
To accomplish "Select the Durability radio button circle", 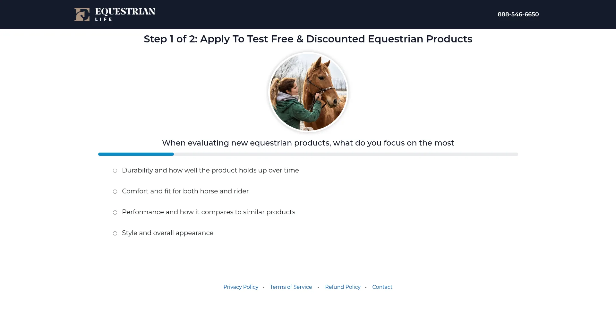I will pyautogui.click(x=115, y=171).
